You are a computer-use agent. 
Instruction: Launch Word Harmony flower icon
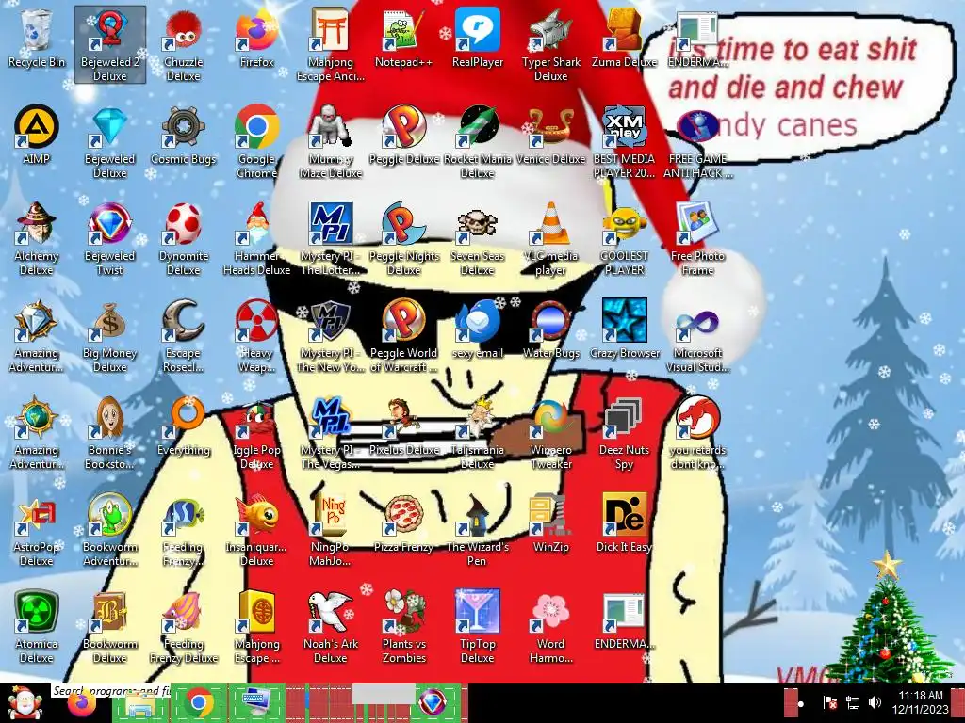pyautogui.click(x=550, y=627)
